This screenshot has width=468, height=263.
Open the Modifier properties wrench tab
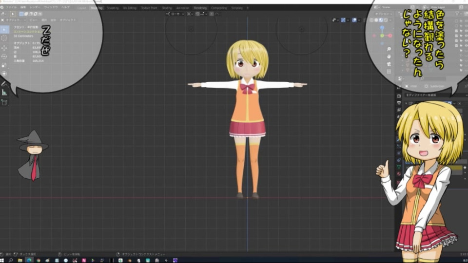point(399,139)
